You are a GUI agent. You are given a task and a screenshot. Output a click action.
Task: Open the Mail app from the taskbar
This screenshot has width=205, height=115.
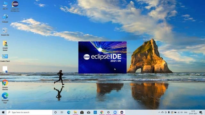[88, 112]
